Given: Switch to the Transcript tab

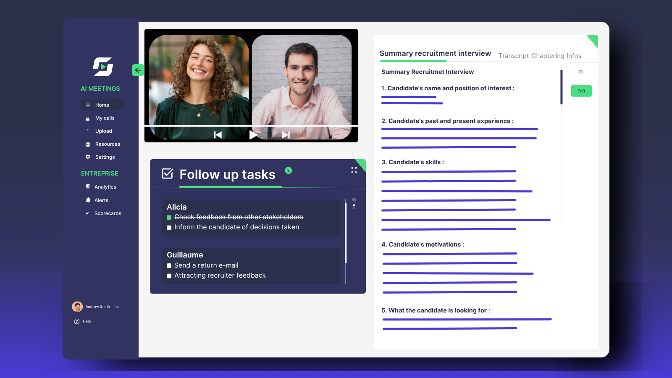Looking at the screenshot, I should click(x=513, y=56).
